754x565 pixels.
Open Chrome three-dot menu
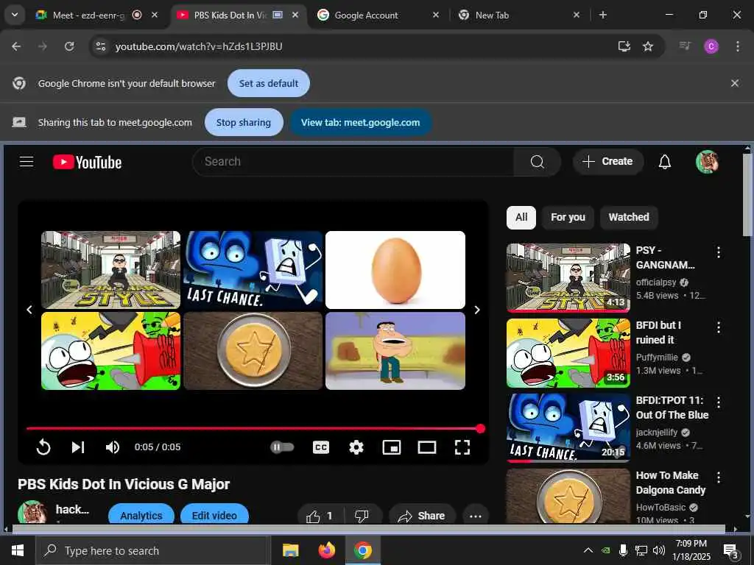738,46
